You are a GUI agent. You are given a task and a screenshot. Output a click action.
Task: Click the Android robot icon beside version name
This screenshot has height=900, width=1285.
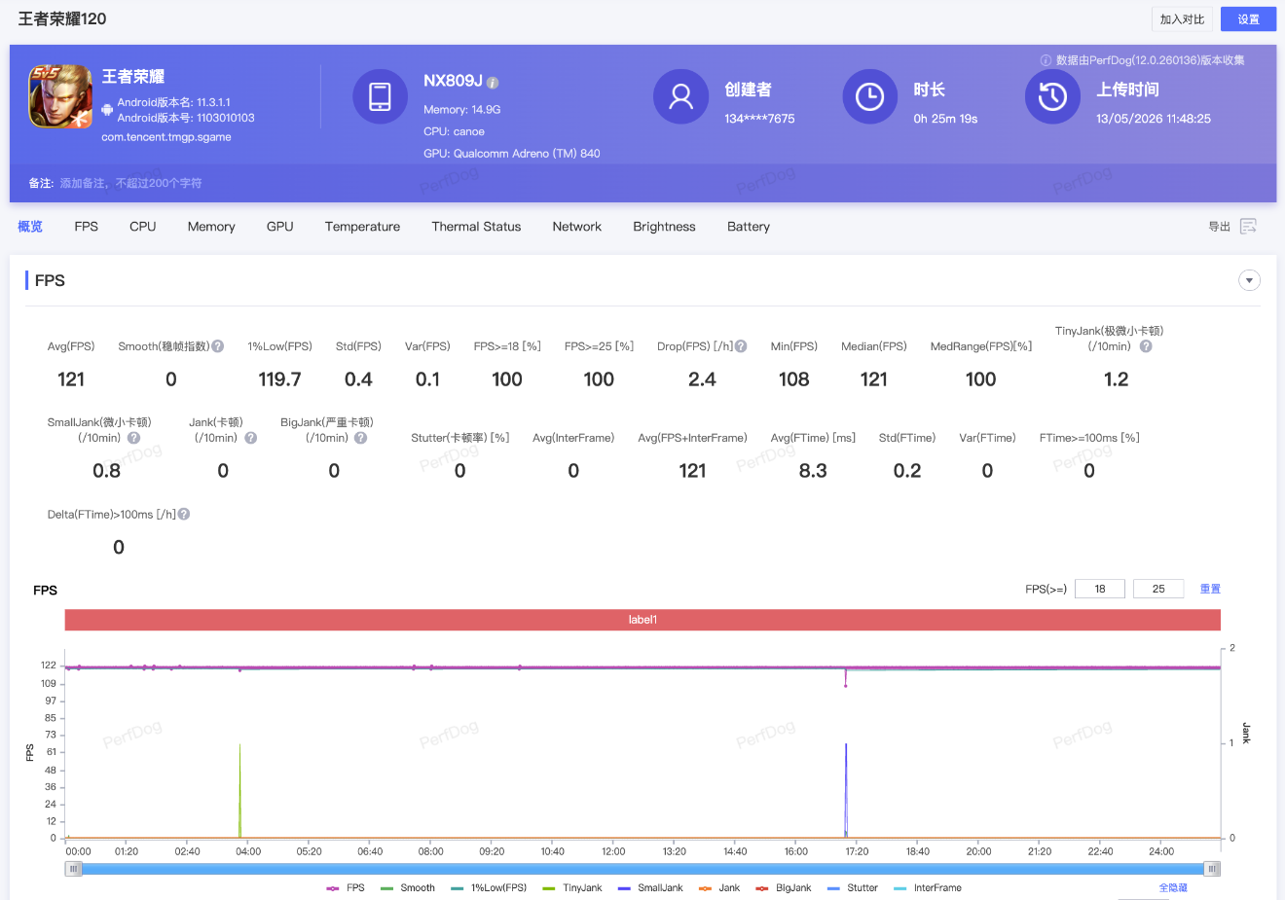pos(107,110)
